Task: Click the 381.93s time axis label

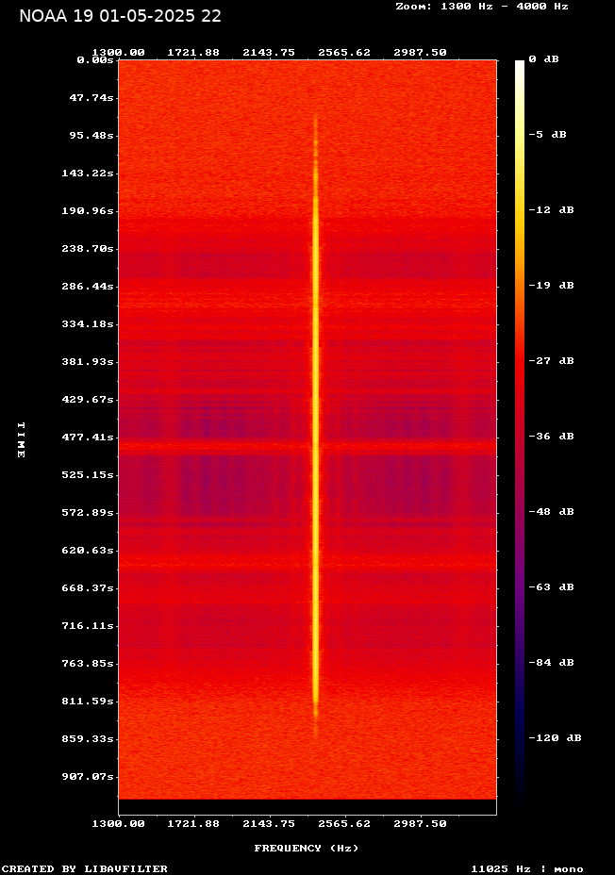Action: [88, 362]
